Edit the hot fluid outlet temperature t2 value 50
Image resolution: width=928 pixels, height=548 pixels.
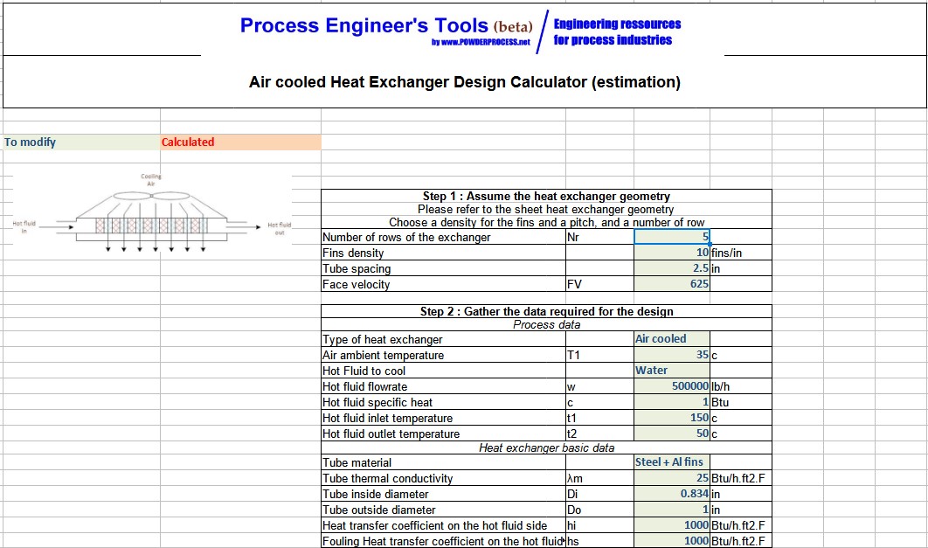point(673,433)
